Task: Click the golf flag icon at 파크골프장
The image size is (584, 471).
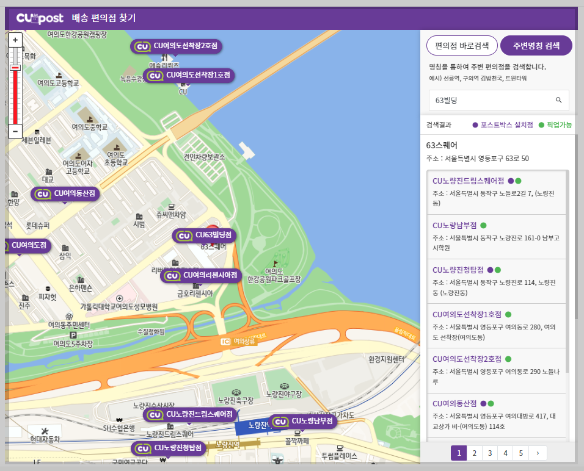Action: click(x=276, y=264)
